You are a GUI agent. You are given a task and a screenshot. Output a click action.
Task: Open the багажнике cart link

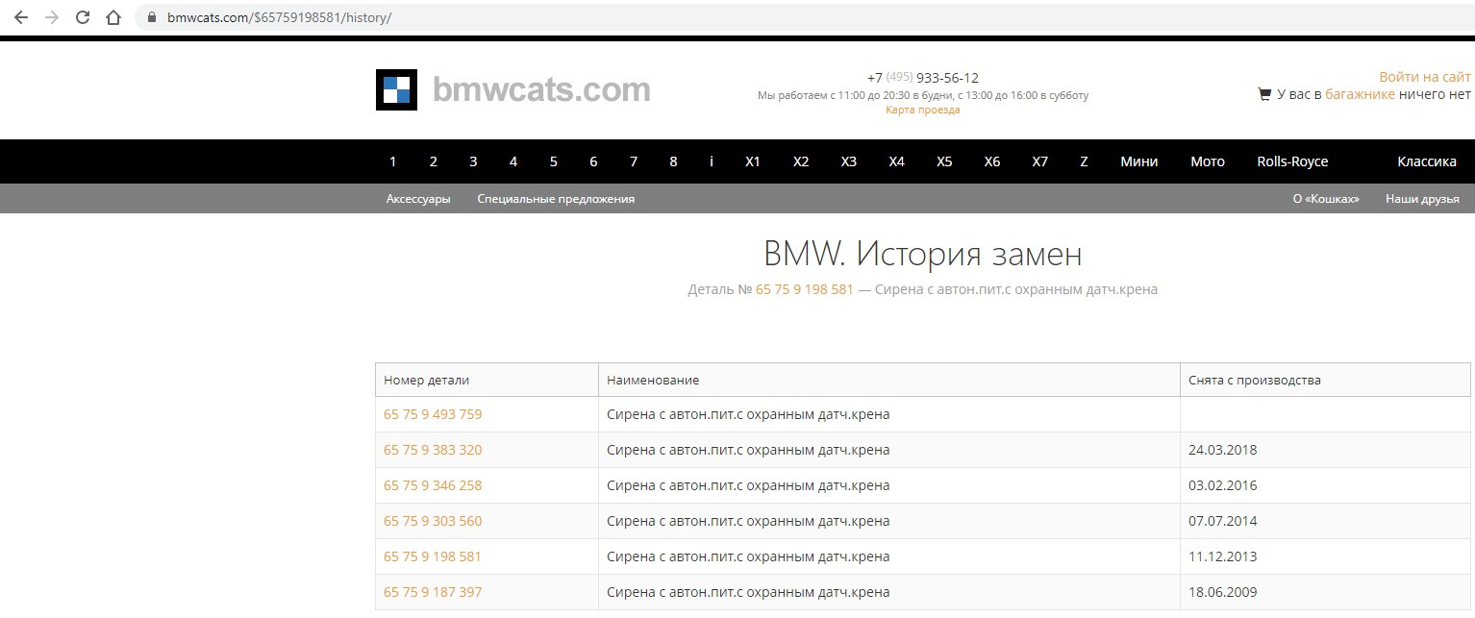tap(1360, 94)
